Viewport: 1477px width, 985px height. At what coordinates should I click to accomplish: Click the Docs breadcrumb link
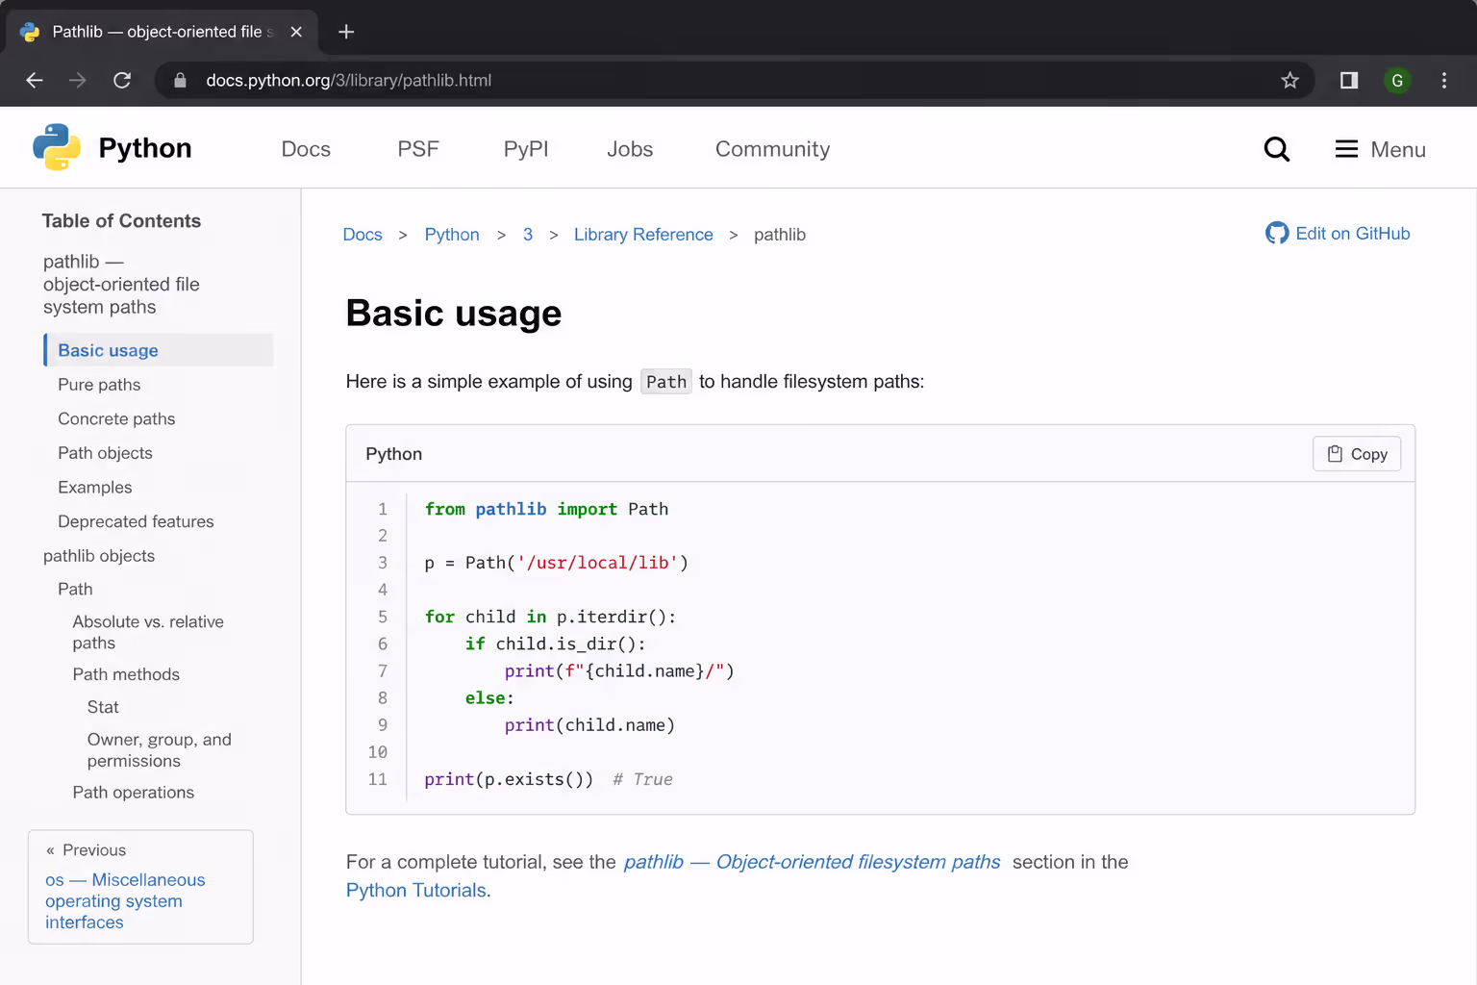[x=363, y=235]
